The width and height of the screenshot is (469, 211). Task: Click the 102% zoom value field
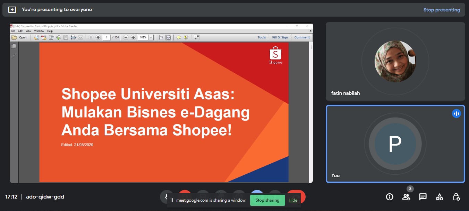point(143,37)
